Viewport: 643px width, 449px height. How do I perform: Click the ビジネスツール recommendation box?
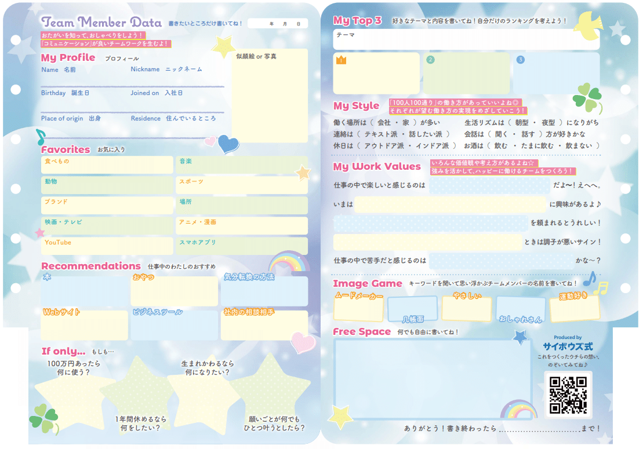(x=175, y=325)
